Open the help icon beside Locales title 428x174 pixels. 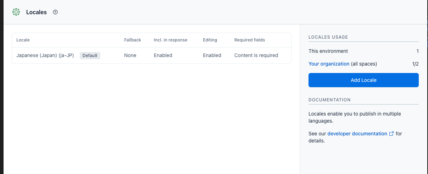(x=55, y=12)
